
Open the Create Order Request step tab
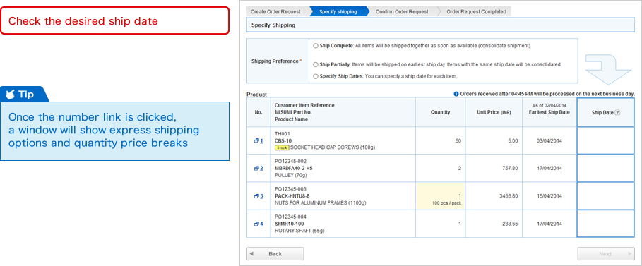point(278,12)
